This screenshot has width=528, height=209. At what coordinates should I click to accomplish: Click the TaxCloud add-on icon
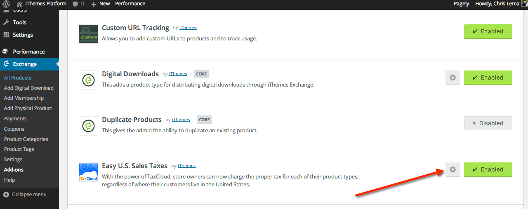pyautogui.click(x=88, y=172)
